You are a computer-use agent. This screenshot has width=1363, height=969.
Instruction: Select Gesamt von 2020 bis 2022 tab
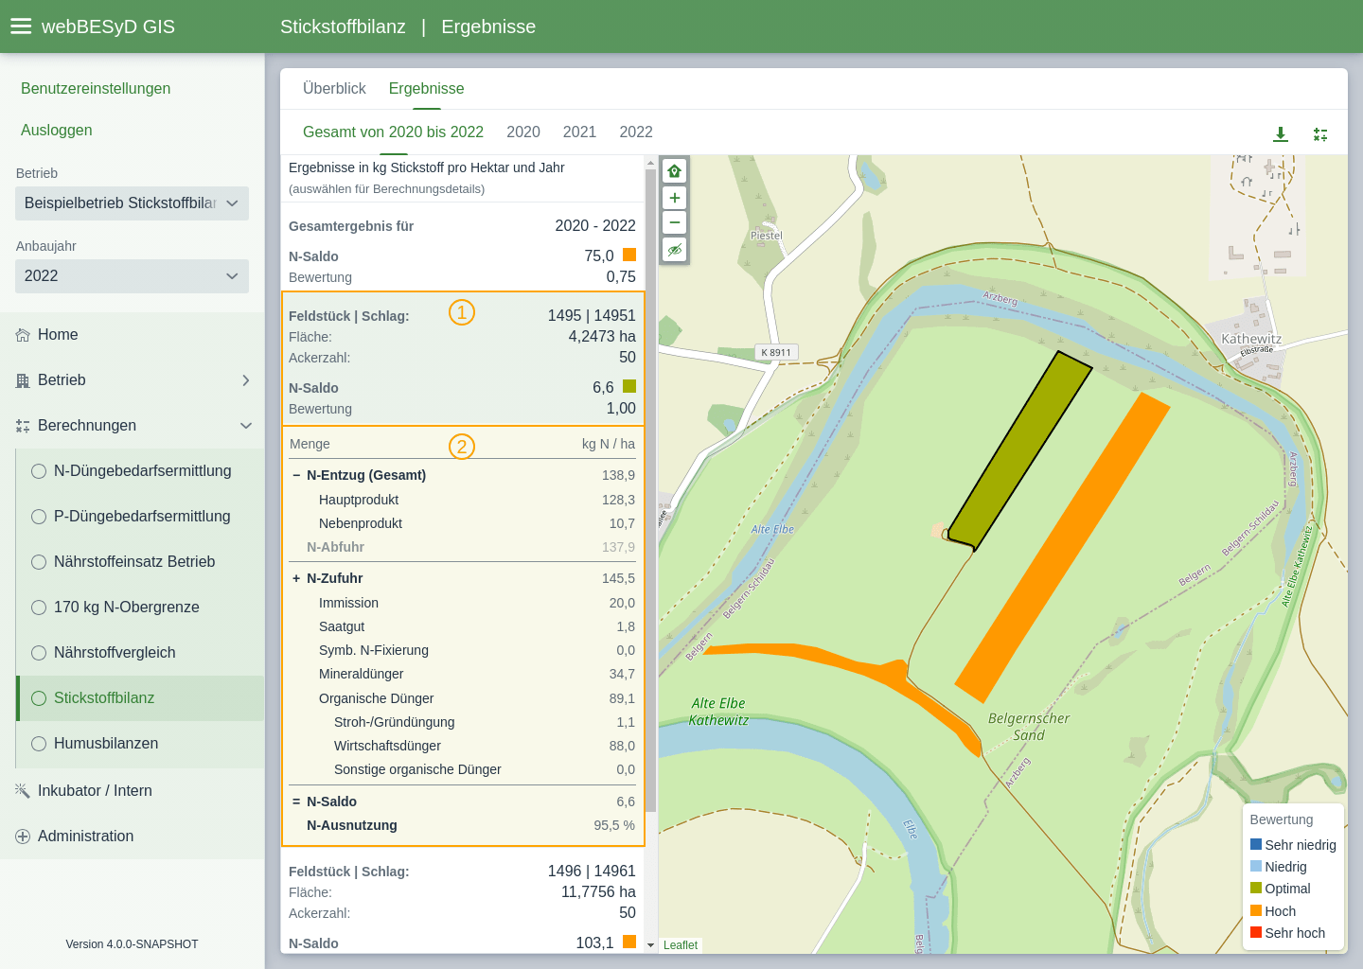click(x=393, y=132)
